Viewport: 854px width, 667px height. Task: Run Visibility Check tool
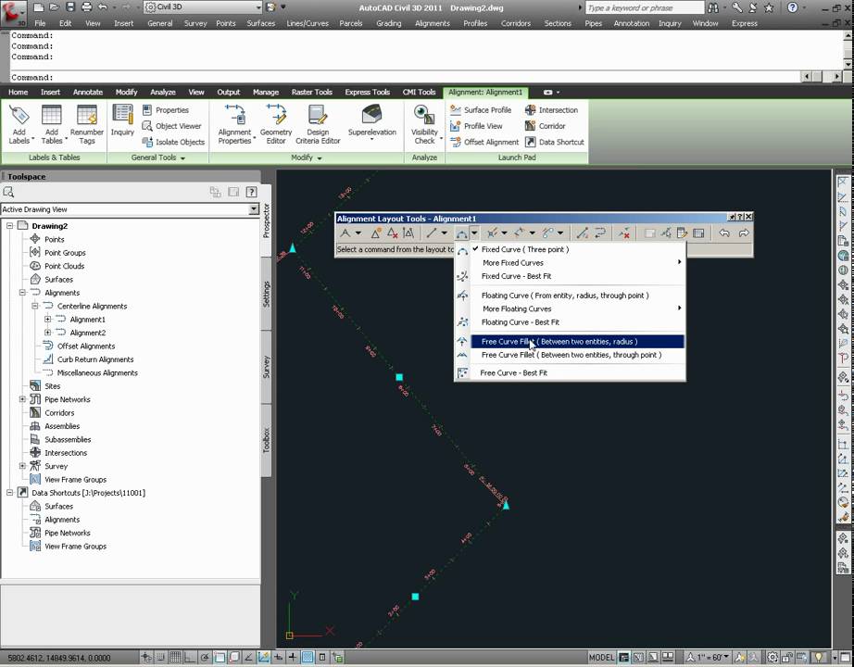click(x=424, y=124)
